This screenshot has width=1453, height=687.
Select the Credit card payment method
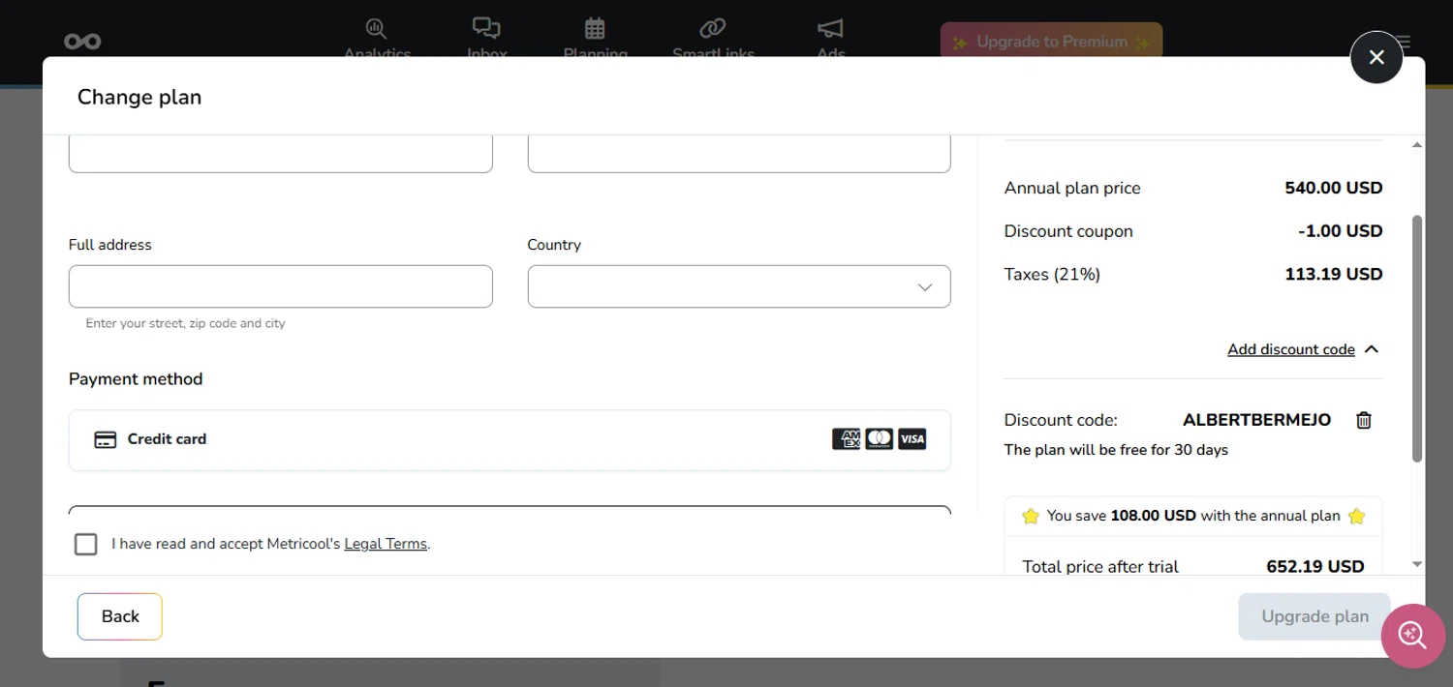click(510, 440)
